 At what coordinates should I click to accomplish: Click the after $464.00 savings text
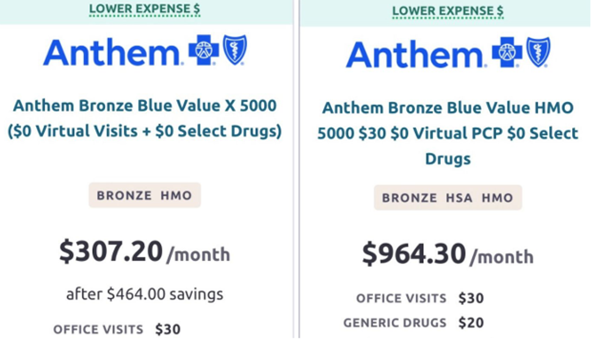click(145, 294)
